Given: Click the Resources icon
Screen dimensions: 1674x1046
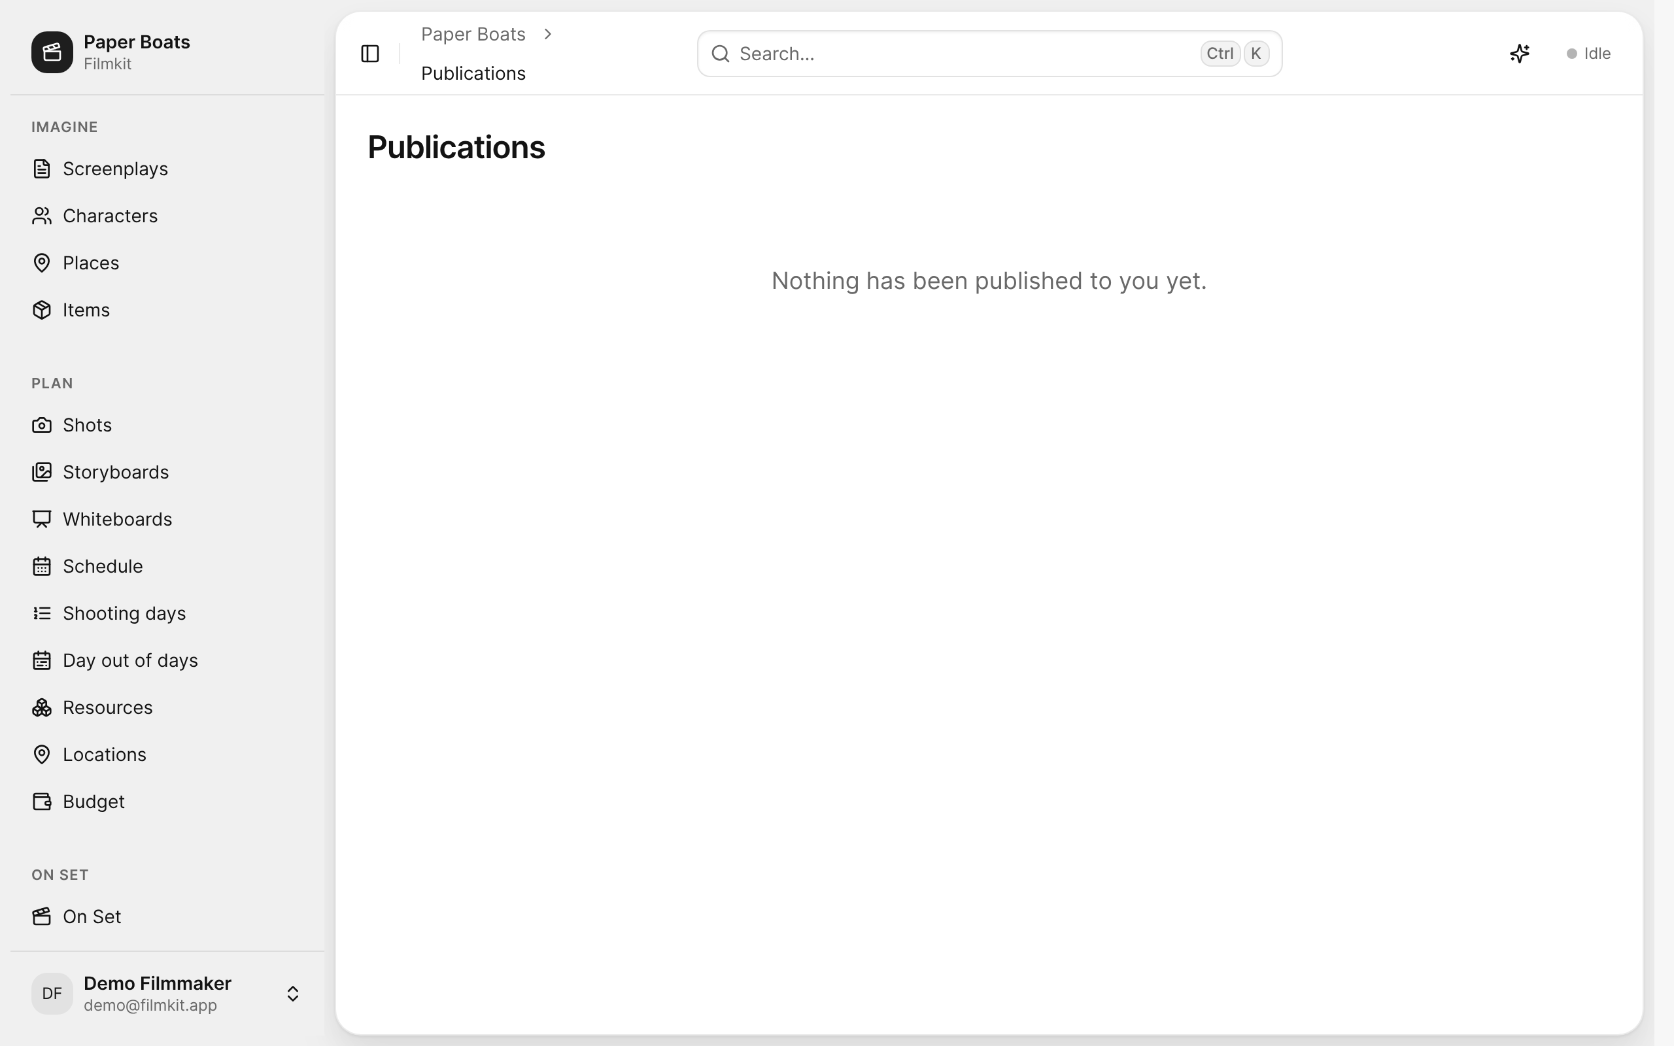Looking at the screenshot, I should (41, 707).
